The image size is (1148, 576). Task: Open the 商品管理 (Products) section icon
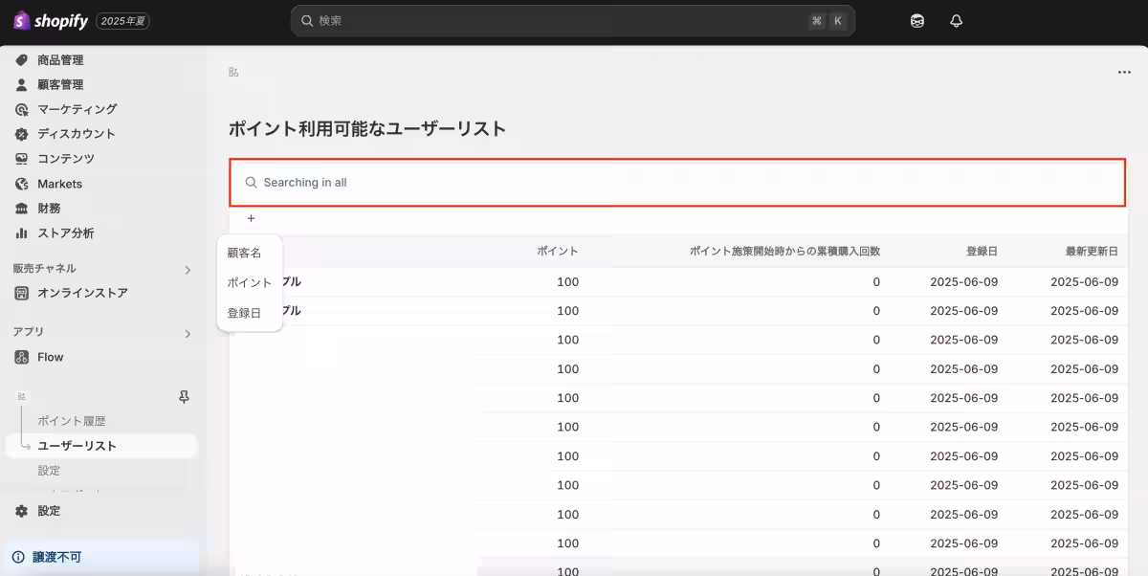(21, 59)
